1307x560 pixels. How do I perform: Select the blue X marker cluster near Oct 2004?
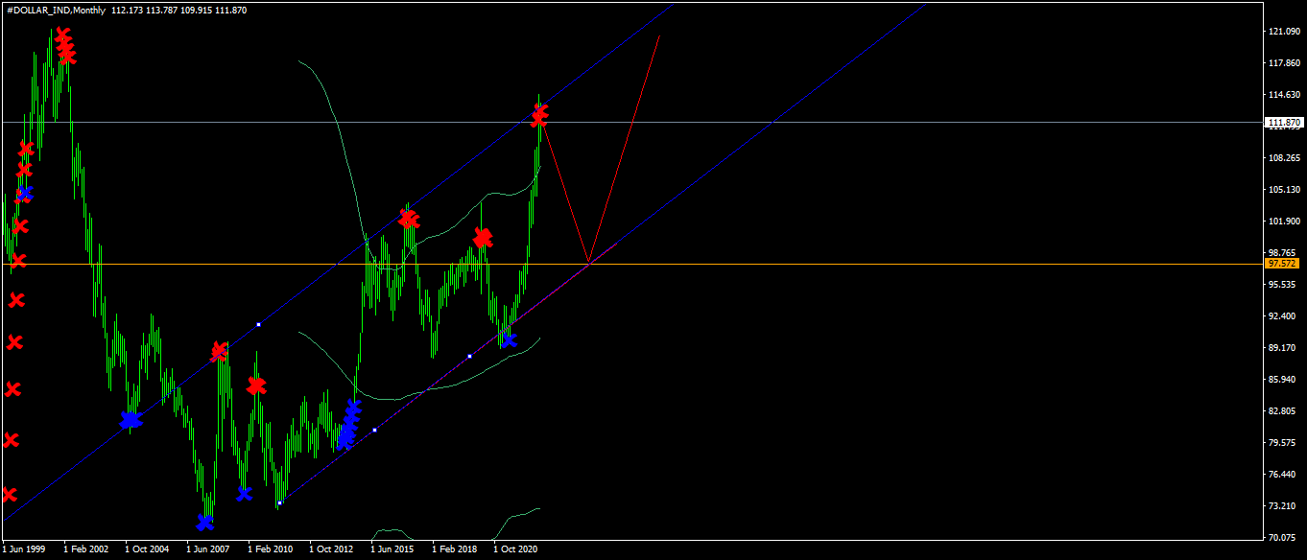pyautogui.click(x=131, y=420)
